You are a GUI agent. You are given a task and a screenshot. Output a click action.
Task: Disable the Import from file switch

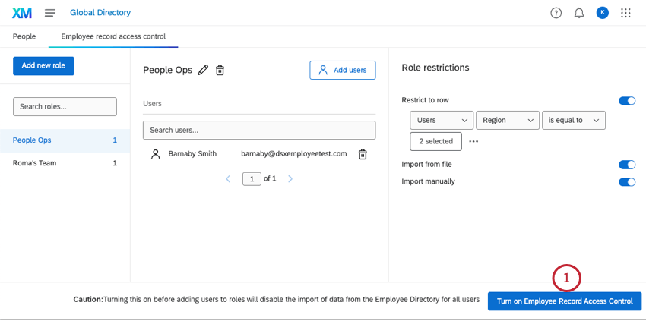click(627, 165)
